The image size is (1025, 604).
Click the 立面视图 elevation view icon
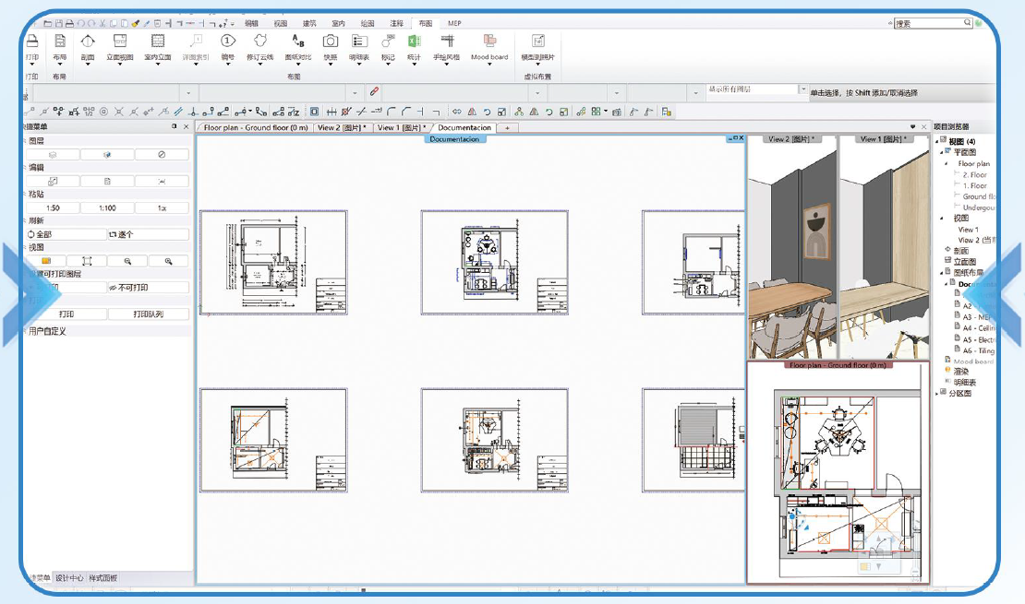pos(119,42)
